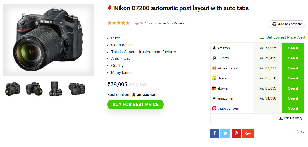
Task: Click the star rating
Action: pos(119,23)
